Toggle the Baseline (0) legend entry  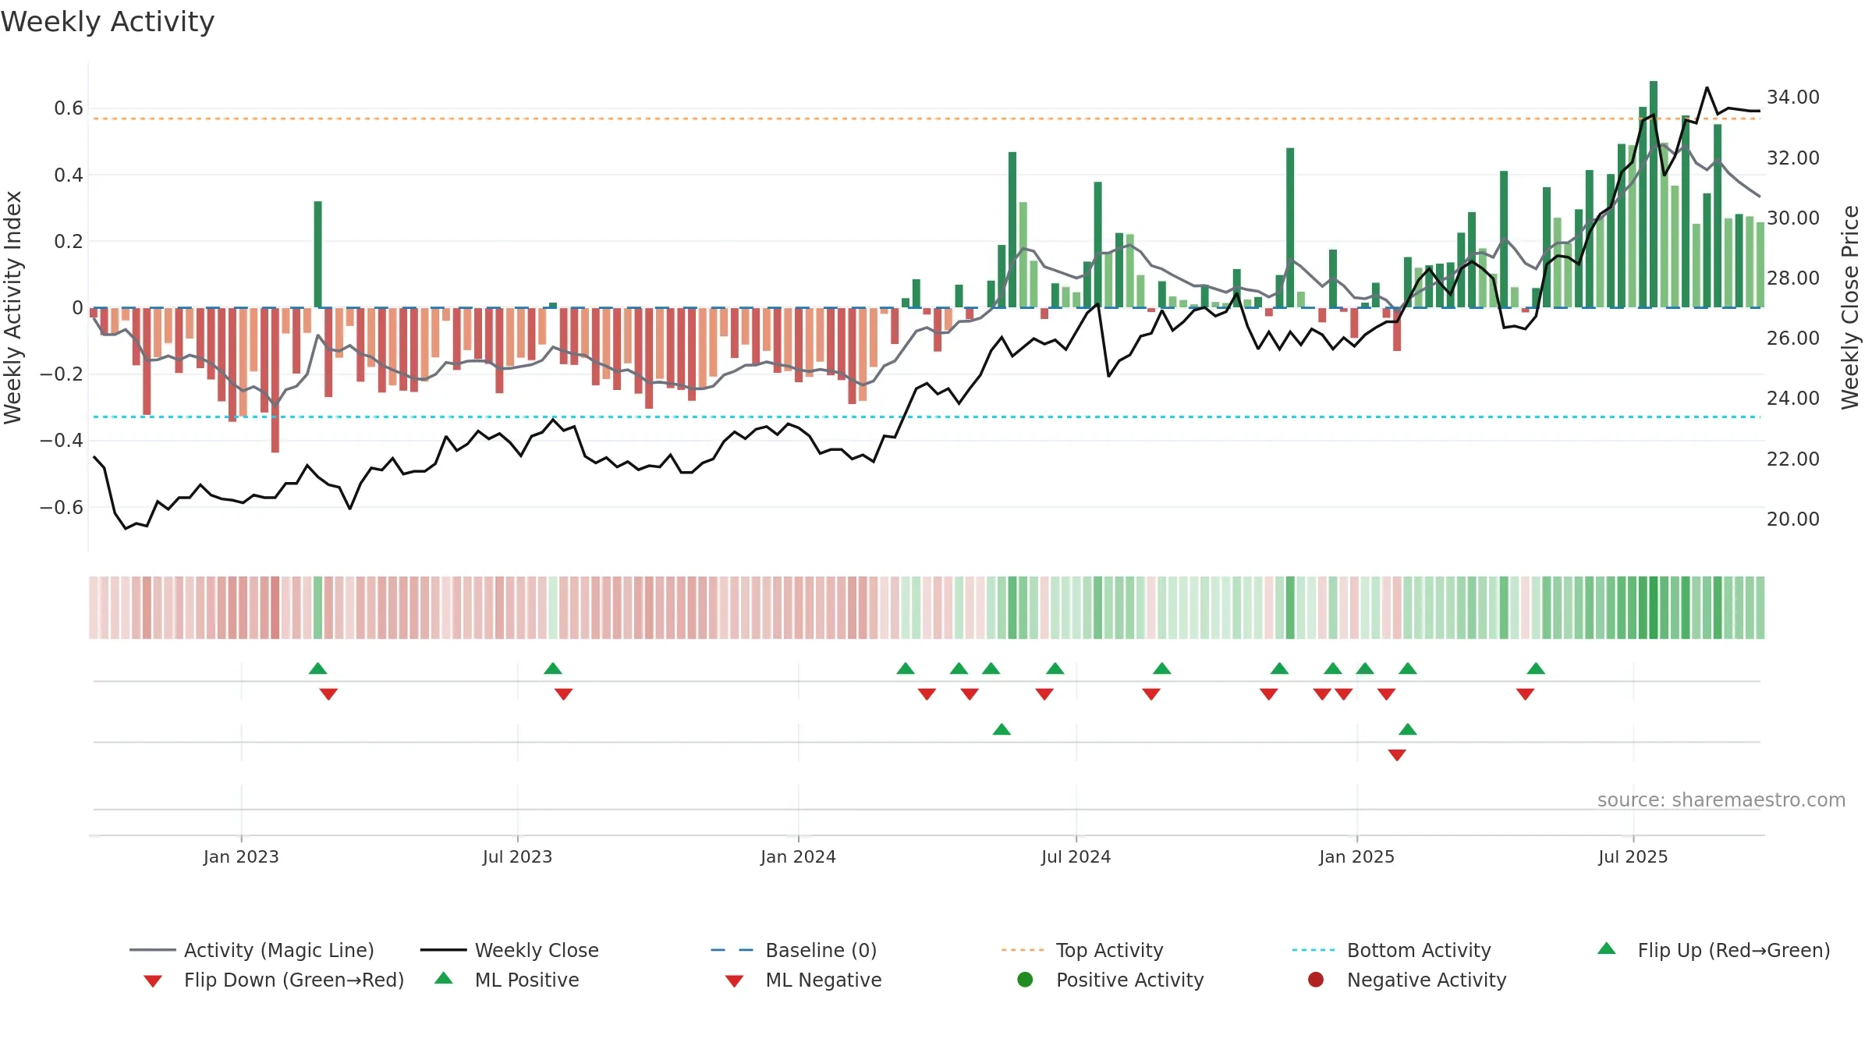[x=794, y=950]
